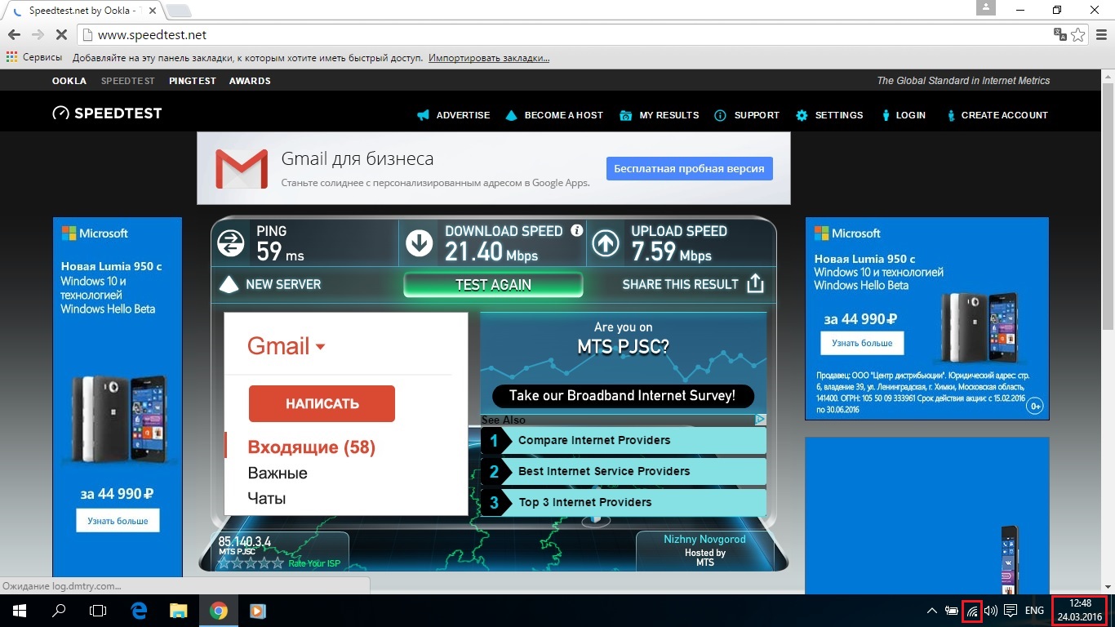Viewport: 1115px width, 627px height.
Task: Click the info icon beside Support
Action: pyautogui.click(x=720, y=115)
